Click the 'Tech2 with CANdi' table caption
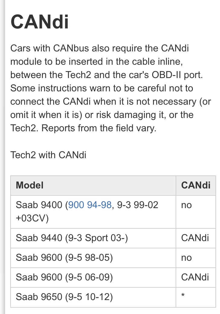220x314 pixels. 48,155
